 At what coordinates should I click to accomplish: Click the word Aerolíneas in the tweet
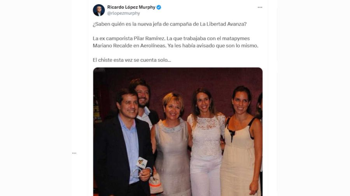(153, 46)
